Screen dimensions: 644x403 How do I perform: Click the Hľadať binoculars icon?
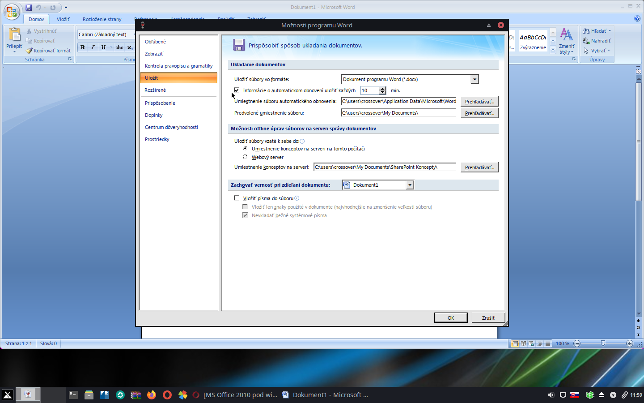[586, 31]
